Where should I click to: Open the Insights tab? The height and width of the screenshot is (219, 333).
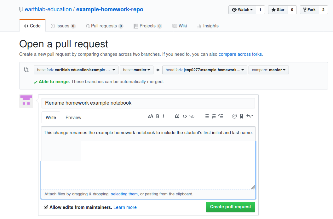click(x=208, y=26)
